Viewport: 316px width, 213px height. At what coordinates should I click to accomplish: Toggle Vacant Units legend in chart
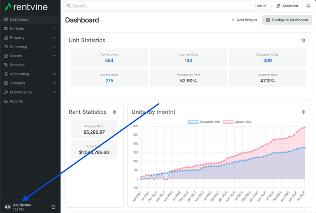coord(237,122)
